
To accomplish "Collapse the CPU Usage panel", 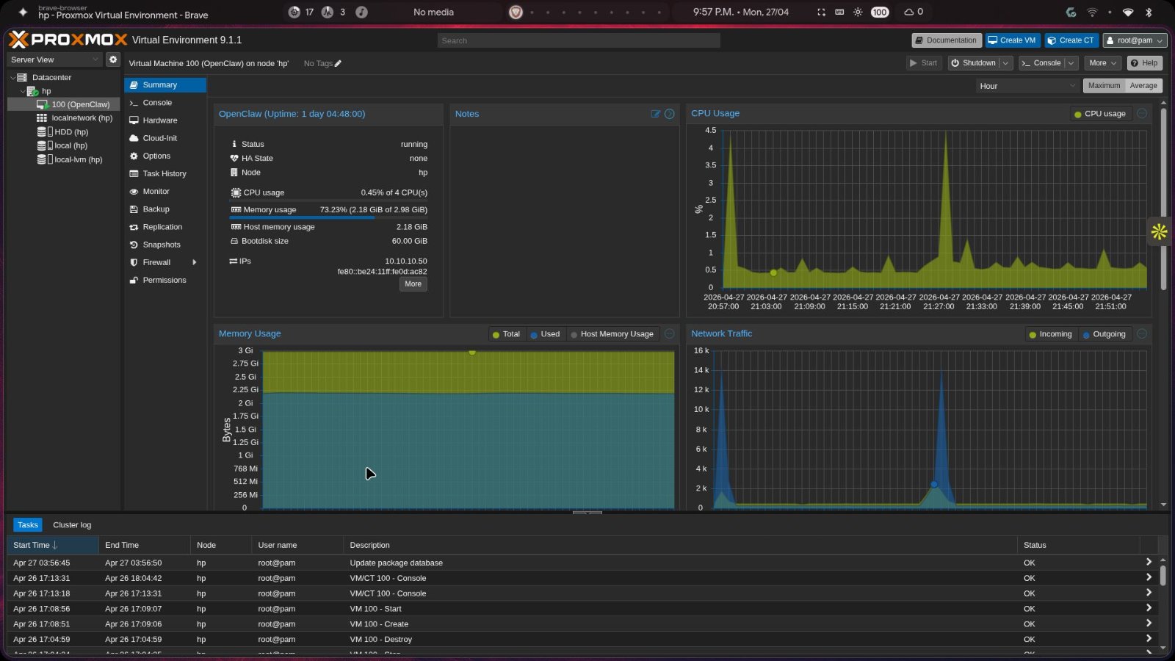I will tap(1142, 113).
